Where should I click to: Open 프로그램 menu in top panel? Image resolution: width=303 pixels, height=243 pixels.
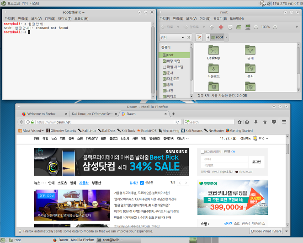(14, 4)
